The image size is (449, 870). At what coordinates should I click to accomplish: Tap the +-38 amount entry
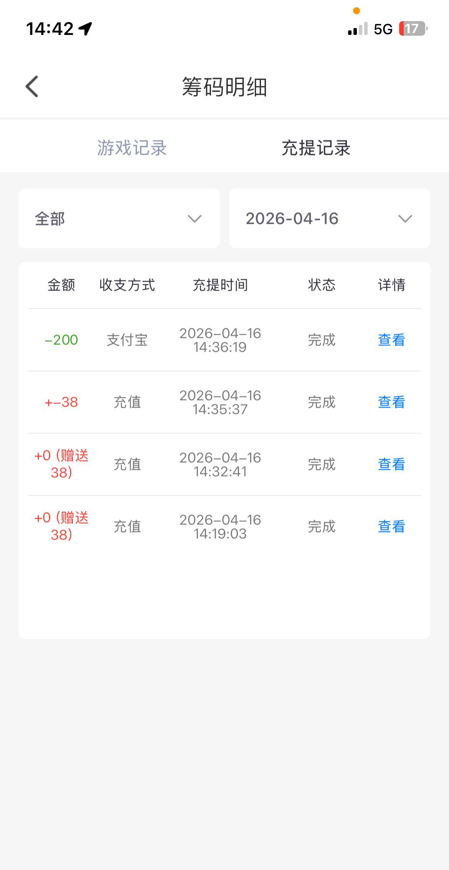click(61, 402)
